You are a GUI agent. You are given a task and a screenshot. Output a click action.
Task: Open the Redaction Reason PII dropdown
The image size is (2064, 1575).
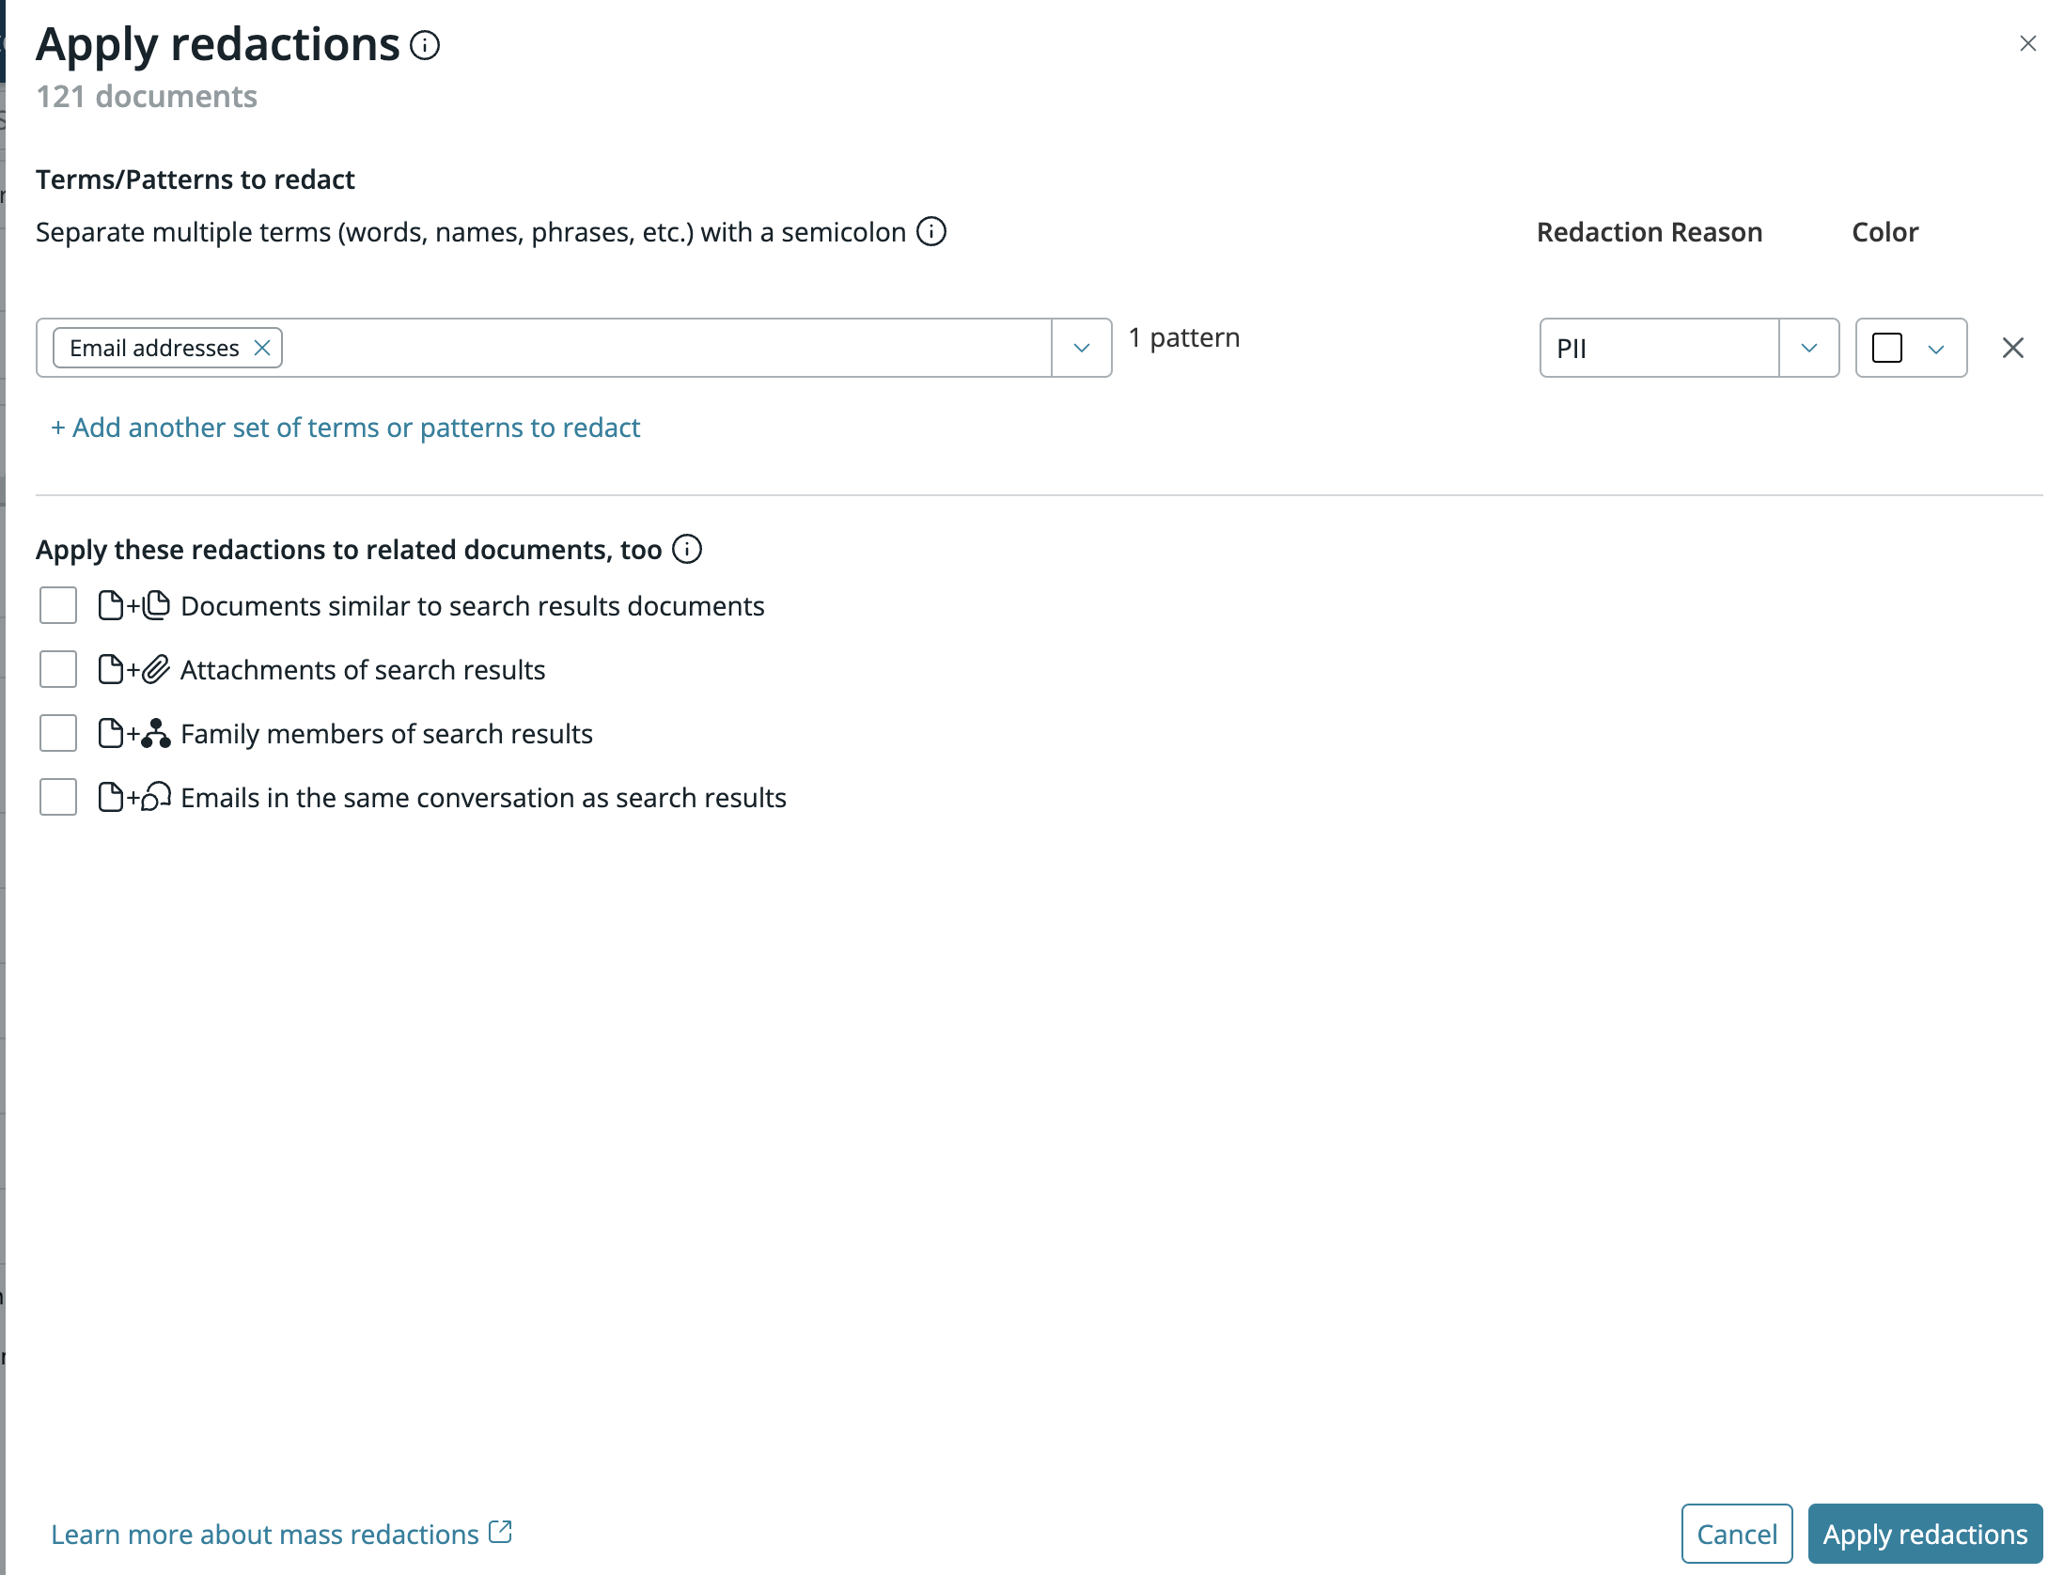tap(1808, 348)
